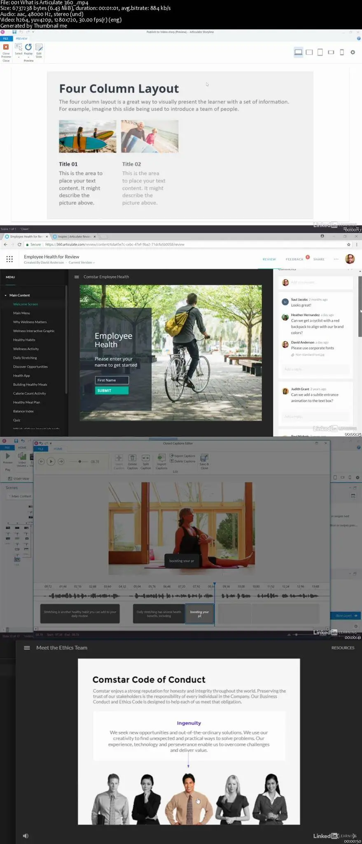The width and height of the screenshot is (362, 844).
Task: Click the player volume speaker icon
Action: coord(26,836)
